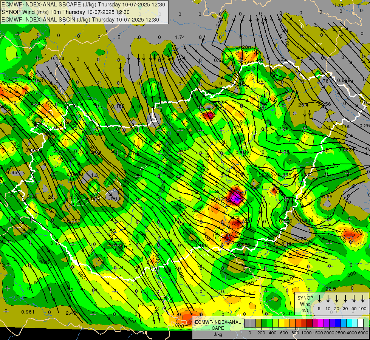
Task: Click the wind arrow above the 30 label
Action: pyautogui.click(x=345, y=298)
